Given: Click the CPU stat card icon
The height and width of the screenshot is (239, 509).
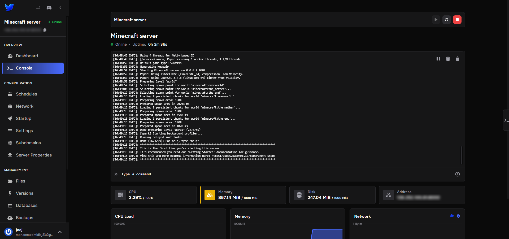Looking at the screenshot, I should click(120, 195).
